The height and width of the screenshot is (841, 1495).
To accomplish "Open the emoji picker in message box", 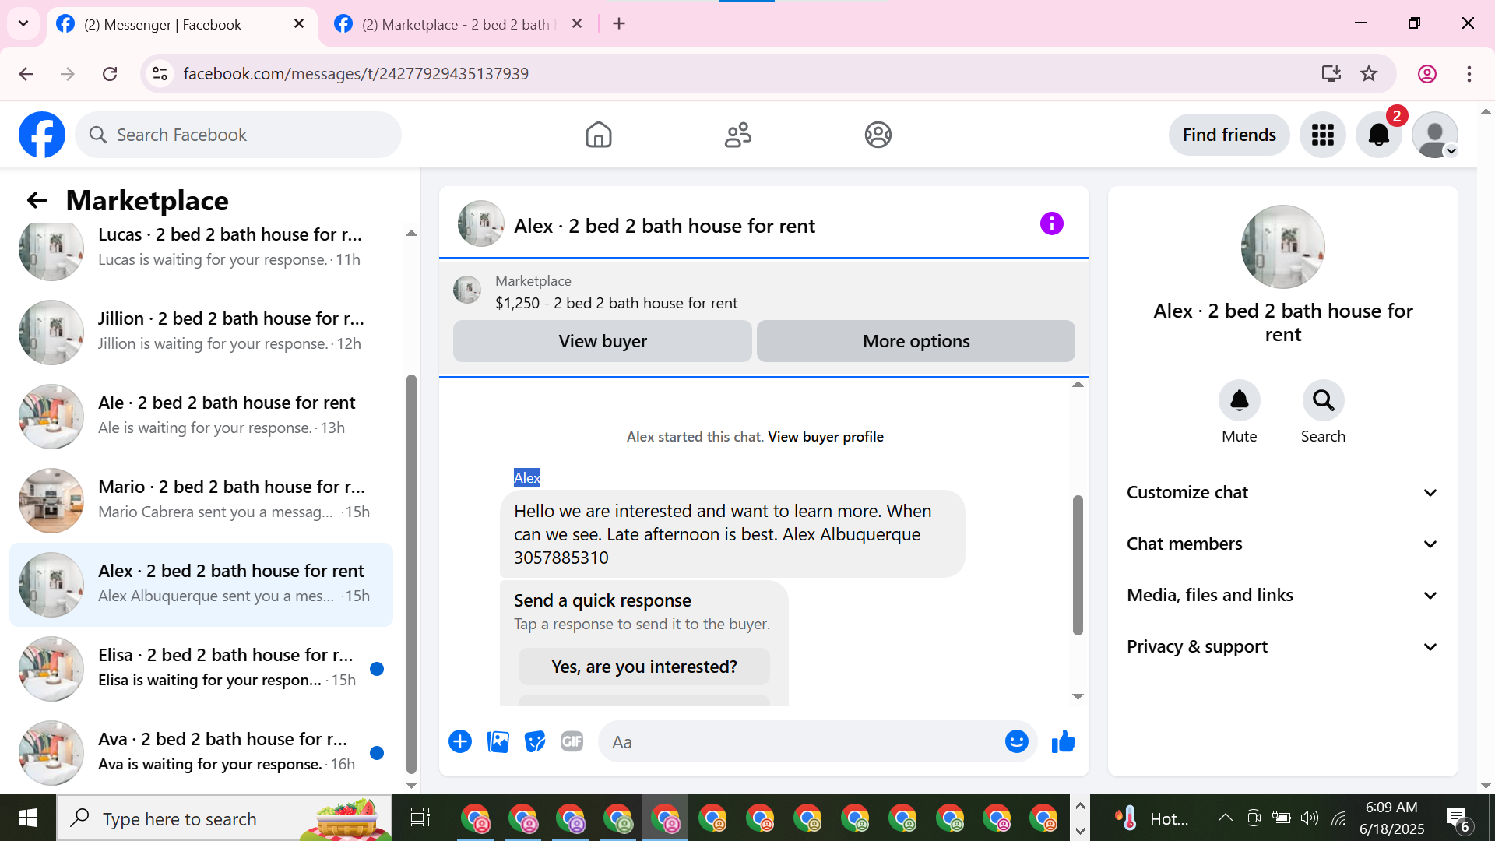I will tap(1016, 742).
